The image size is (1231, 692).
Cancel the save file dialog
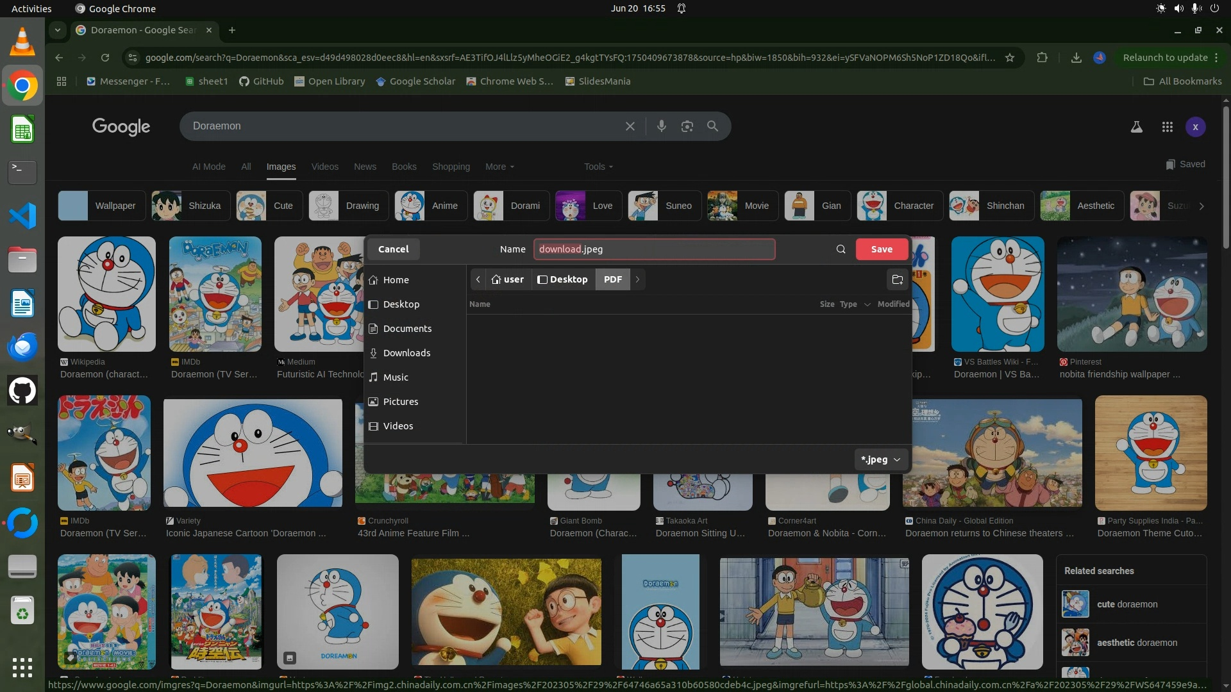[x=393, y=249]
